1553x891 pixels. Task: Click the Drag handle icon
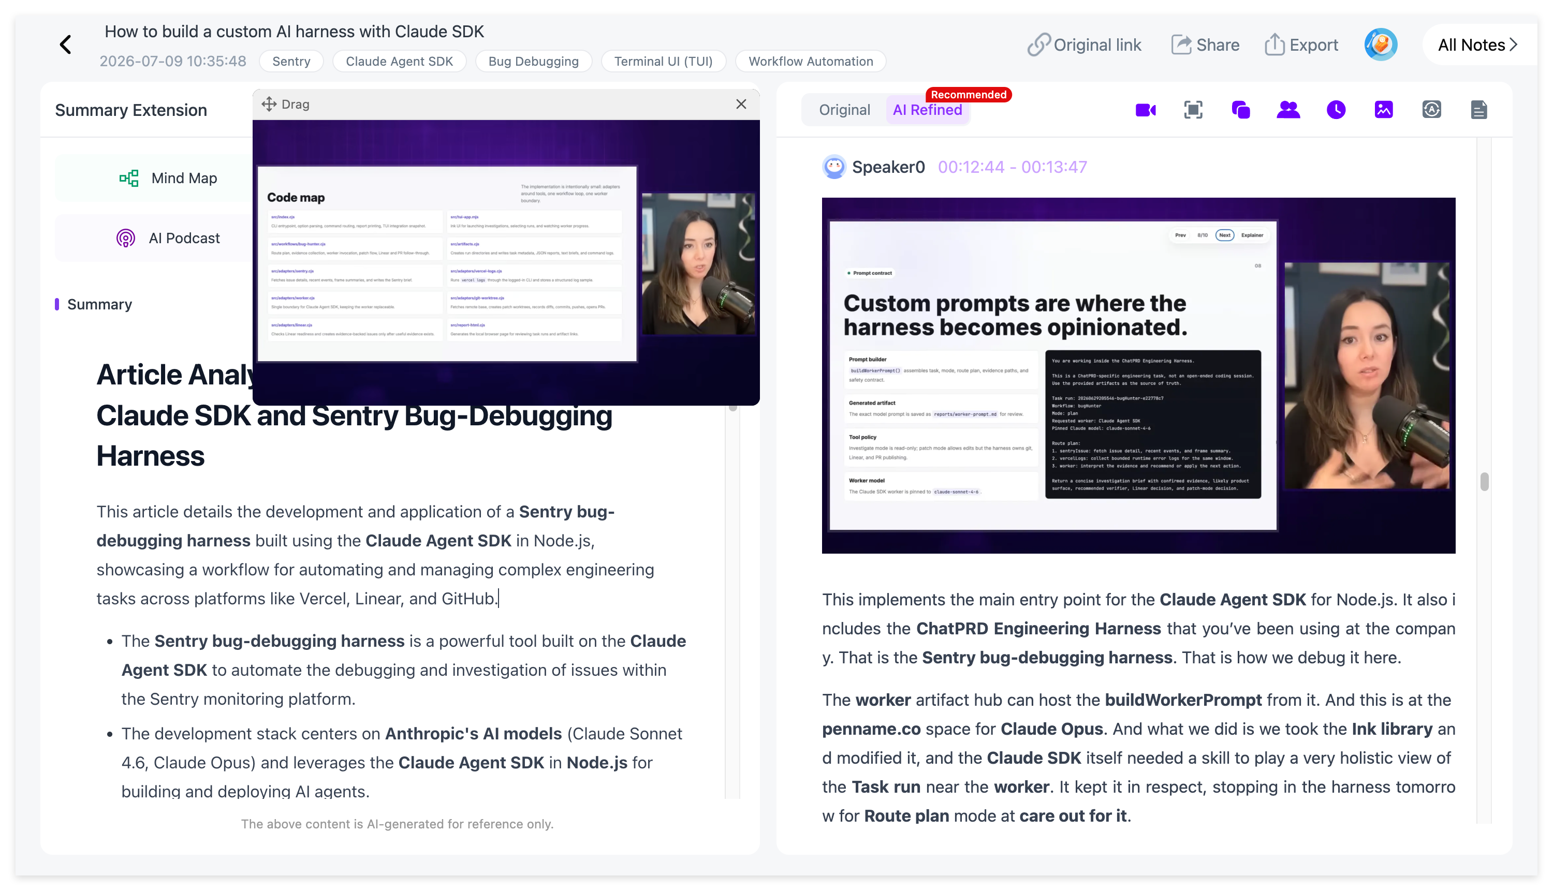point(269,104)
